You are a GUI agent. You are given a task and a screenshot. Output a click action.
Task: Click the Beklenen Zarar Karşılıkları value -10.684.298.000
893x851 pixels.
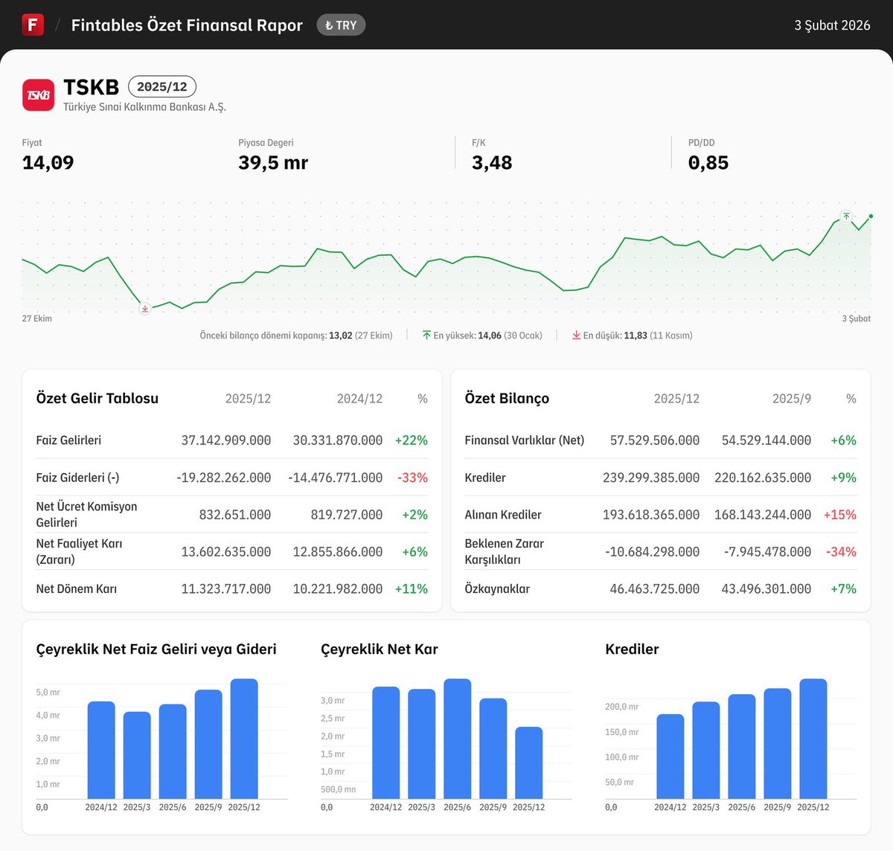(653, 552)
